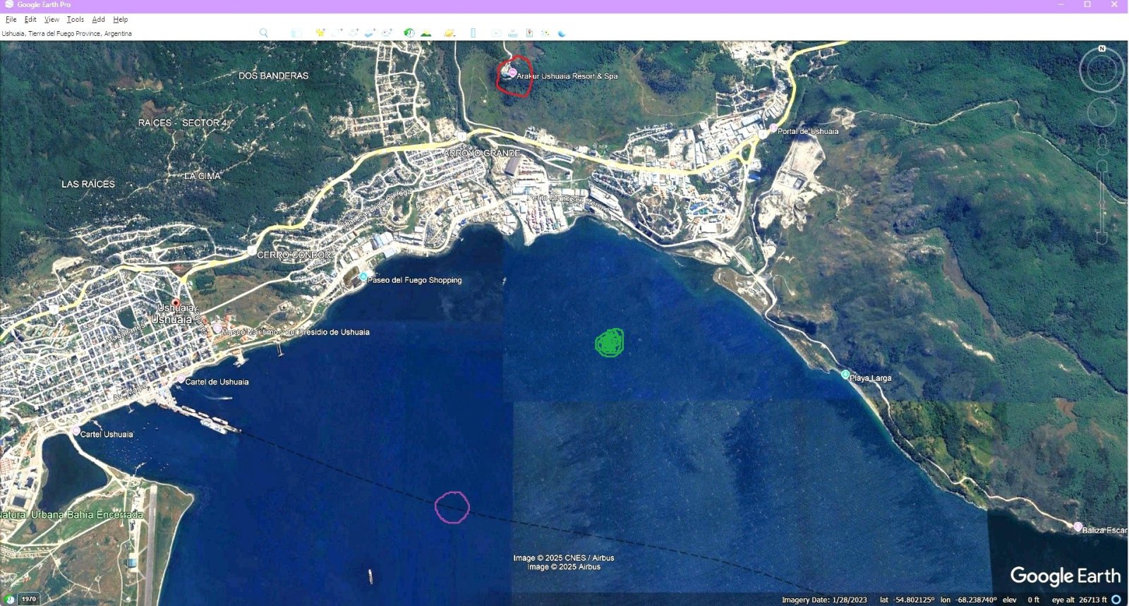Toggle the sunlight across landscape icon
The width and height of the screenshot is (1129, 606).
(x=425, y=33)
